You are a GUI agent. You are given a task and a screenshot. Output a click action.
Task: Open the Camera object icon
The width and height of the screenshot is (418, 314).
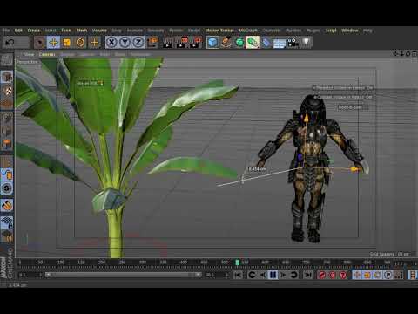coord(293,43)
